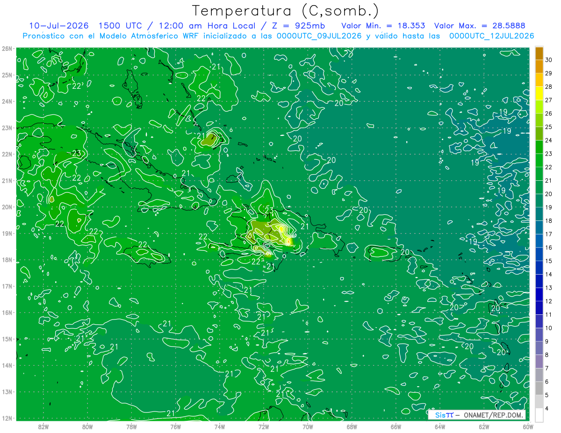Click the '22N' latitude axis label
Screen dimensions: 561x433
coord(7,154)
